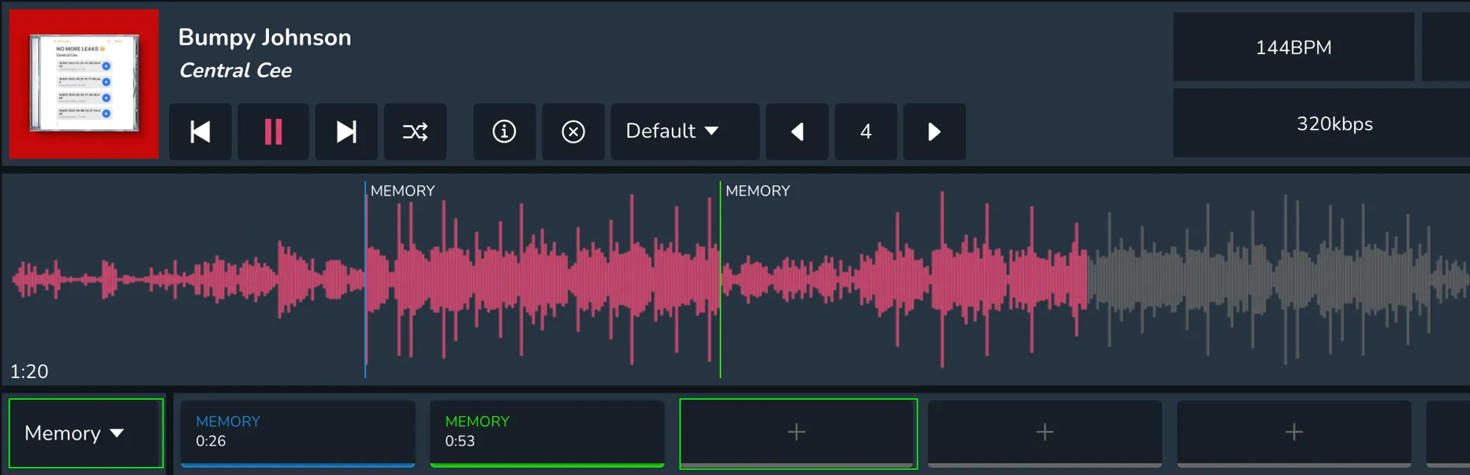The width and height of the screenshot is (1470, 475).
Task: Open the Memory cue type dropdown
Action: click(x=86, y=433)
